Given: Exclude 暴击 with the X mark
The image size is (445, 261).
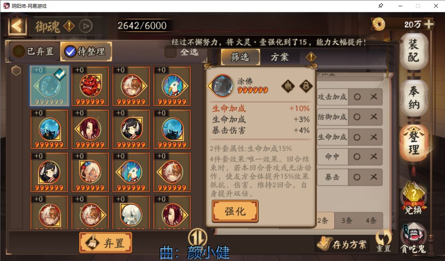Looking at the screenshot, I should (374, 177).
